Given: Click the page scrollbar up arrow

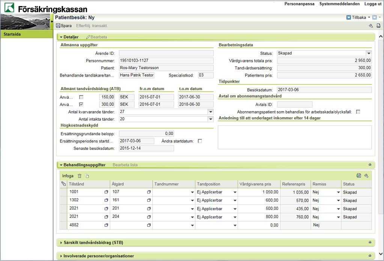Looking at the screenshot, I should pos(381,36).
